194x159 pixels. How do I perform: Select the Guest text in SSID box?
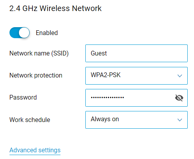99,53
